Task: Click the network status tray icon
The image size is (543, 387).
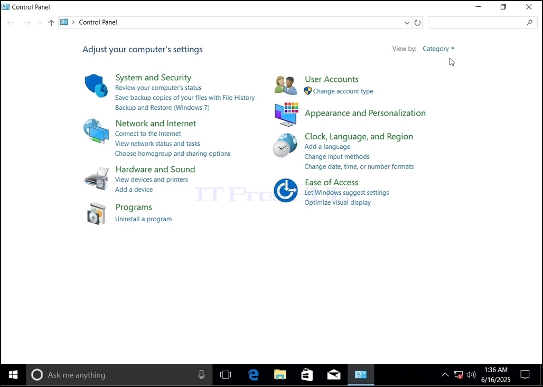Action: [x=458, y=375]
